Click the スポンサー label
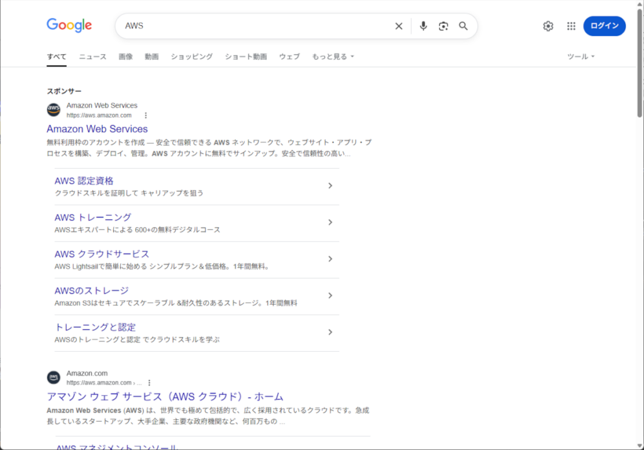The image size is (644, 450). pyautogui.click(x=64, y=91)
